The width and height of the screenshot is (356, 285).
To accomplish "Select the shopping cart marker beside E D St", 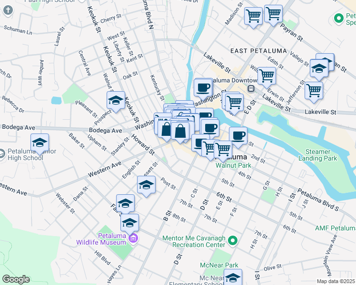I will tap(234, 103).
